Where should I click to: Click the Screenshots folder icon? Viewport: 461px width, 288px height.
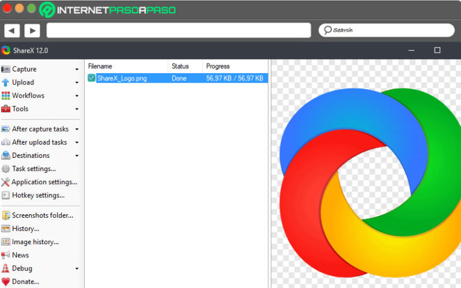tap(6, 215)
